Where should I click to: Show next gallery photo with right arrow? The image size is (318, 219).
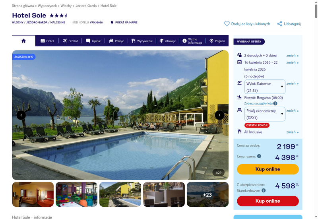219,115
